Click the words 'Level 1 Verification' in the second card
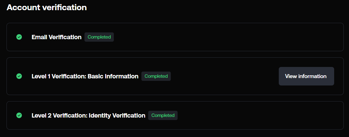349x137 pixels. tap(58, 76)
